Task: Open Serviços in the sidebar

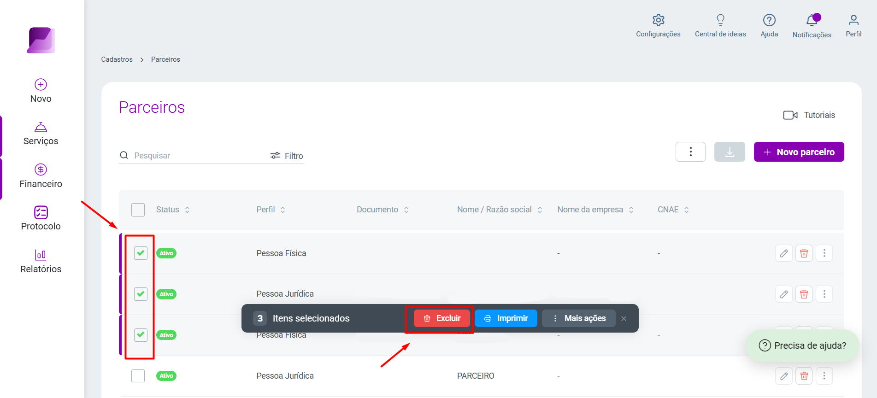Action: click(x=41, y=134)
